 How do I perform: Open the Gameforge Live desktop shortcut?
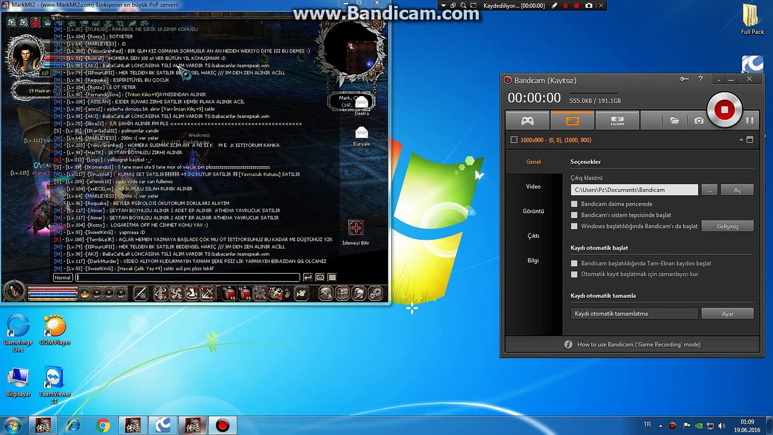[x=18, y=333]
